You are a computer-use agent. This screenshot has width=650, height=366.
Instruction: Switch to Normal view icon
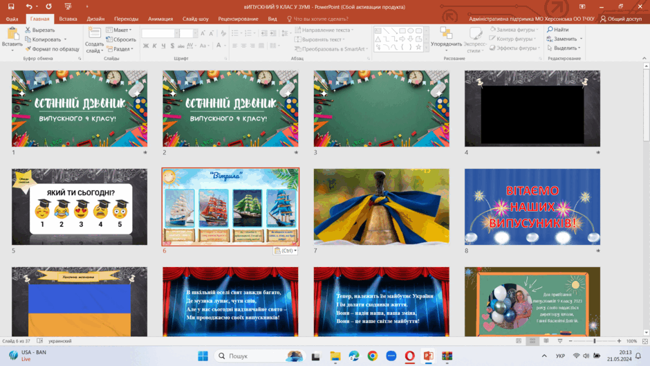pyautogui.click(x=519, y=340)
